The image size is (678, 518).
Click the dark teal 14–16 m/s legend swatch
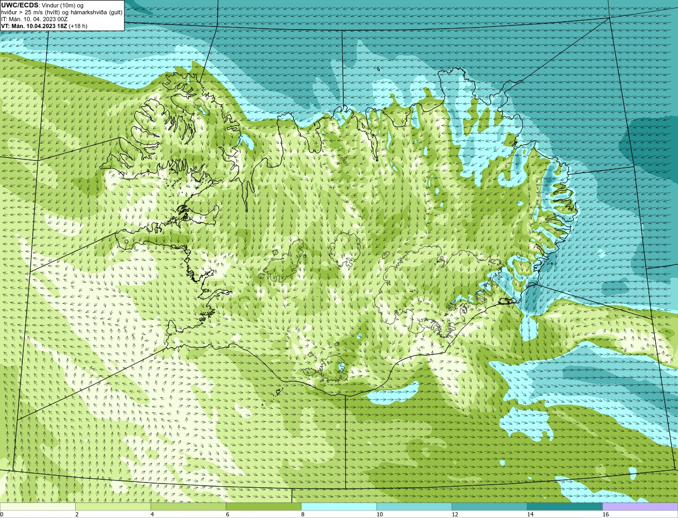pos(565,507)
